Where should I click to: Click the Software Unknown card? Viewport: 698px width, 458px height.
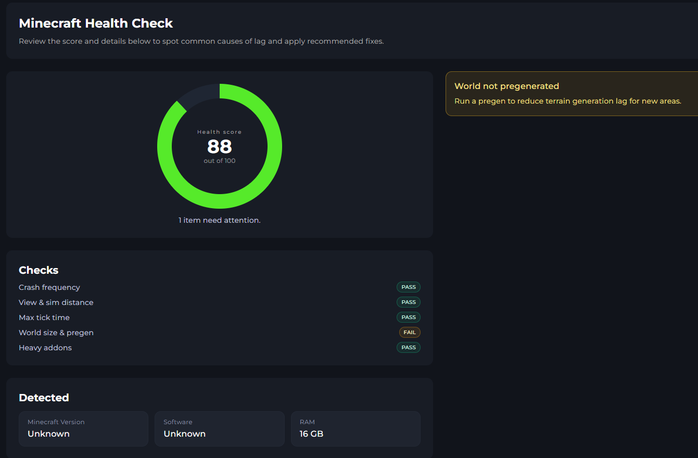pyautogui.click(x=219, y=429)
